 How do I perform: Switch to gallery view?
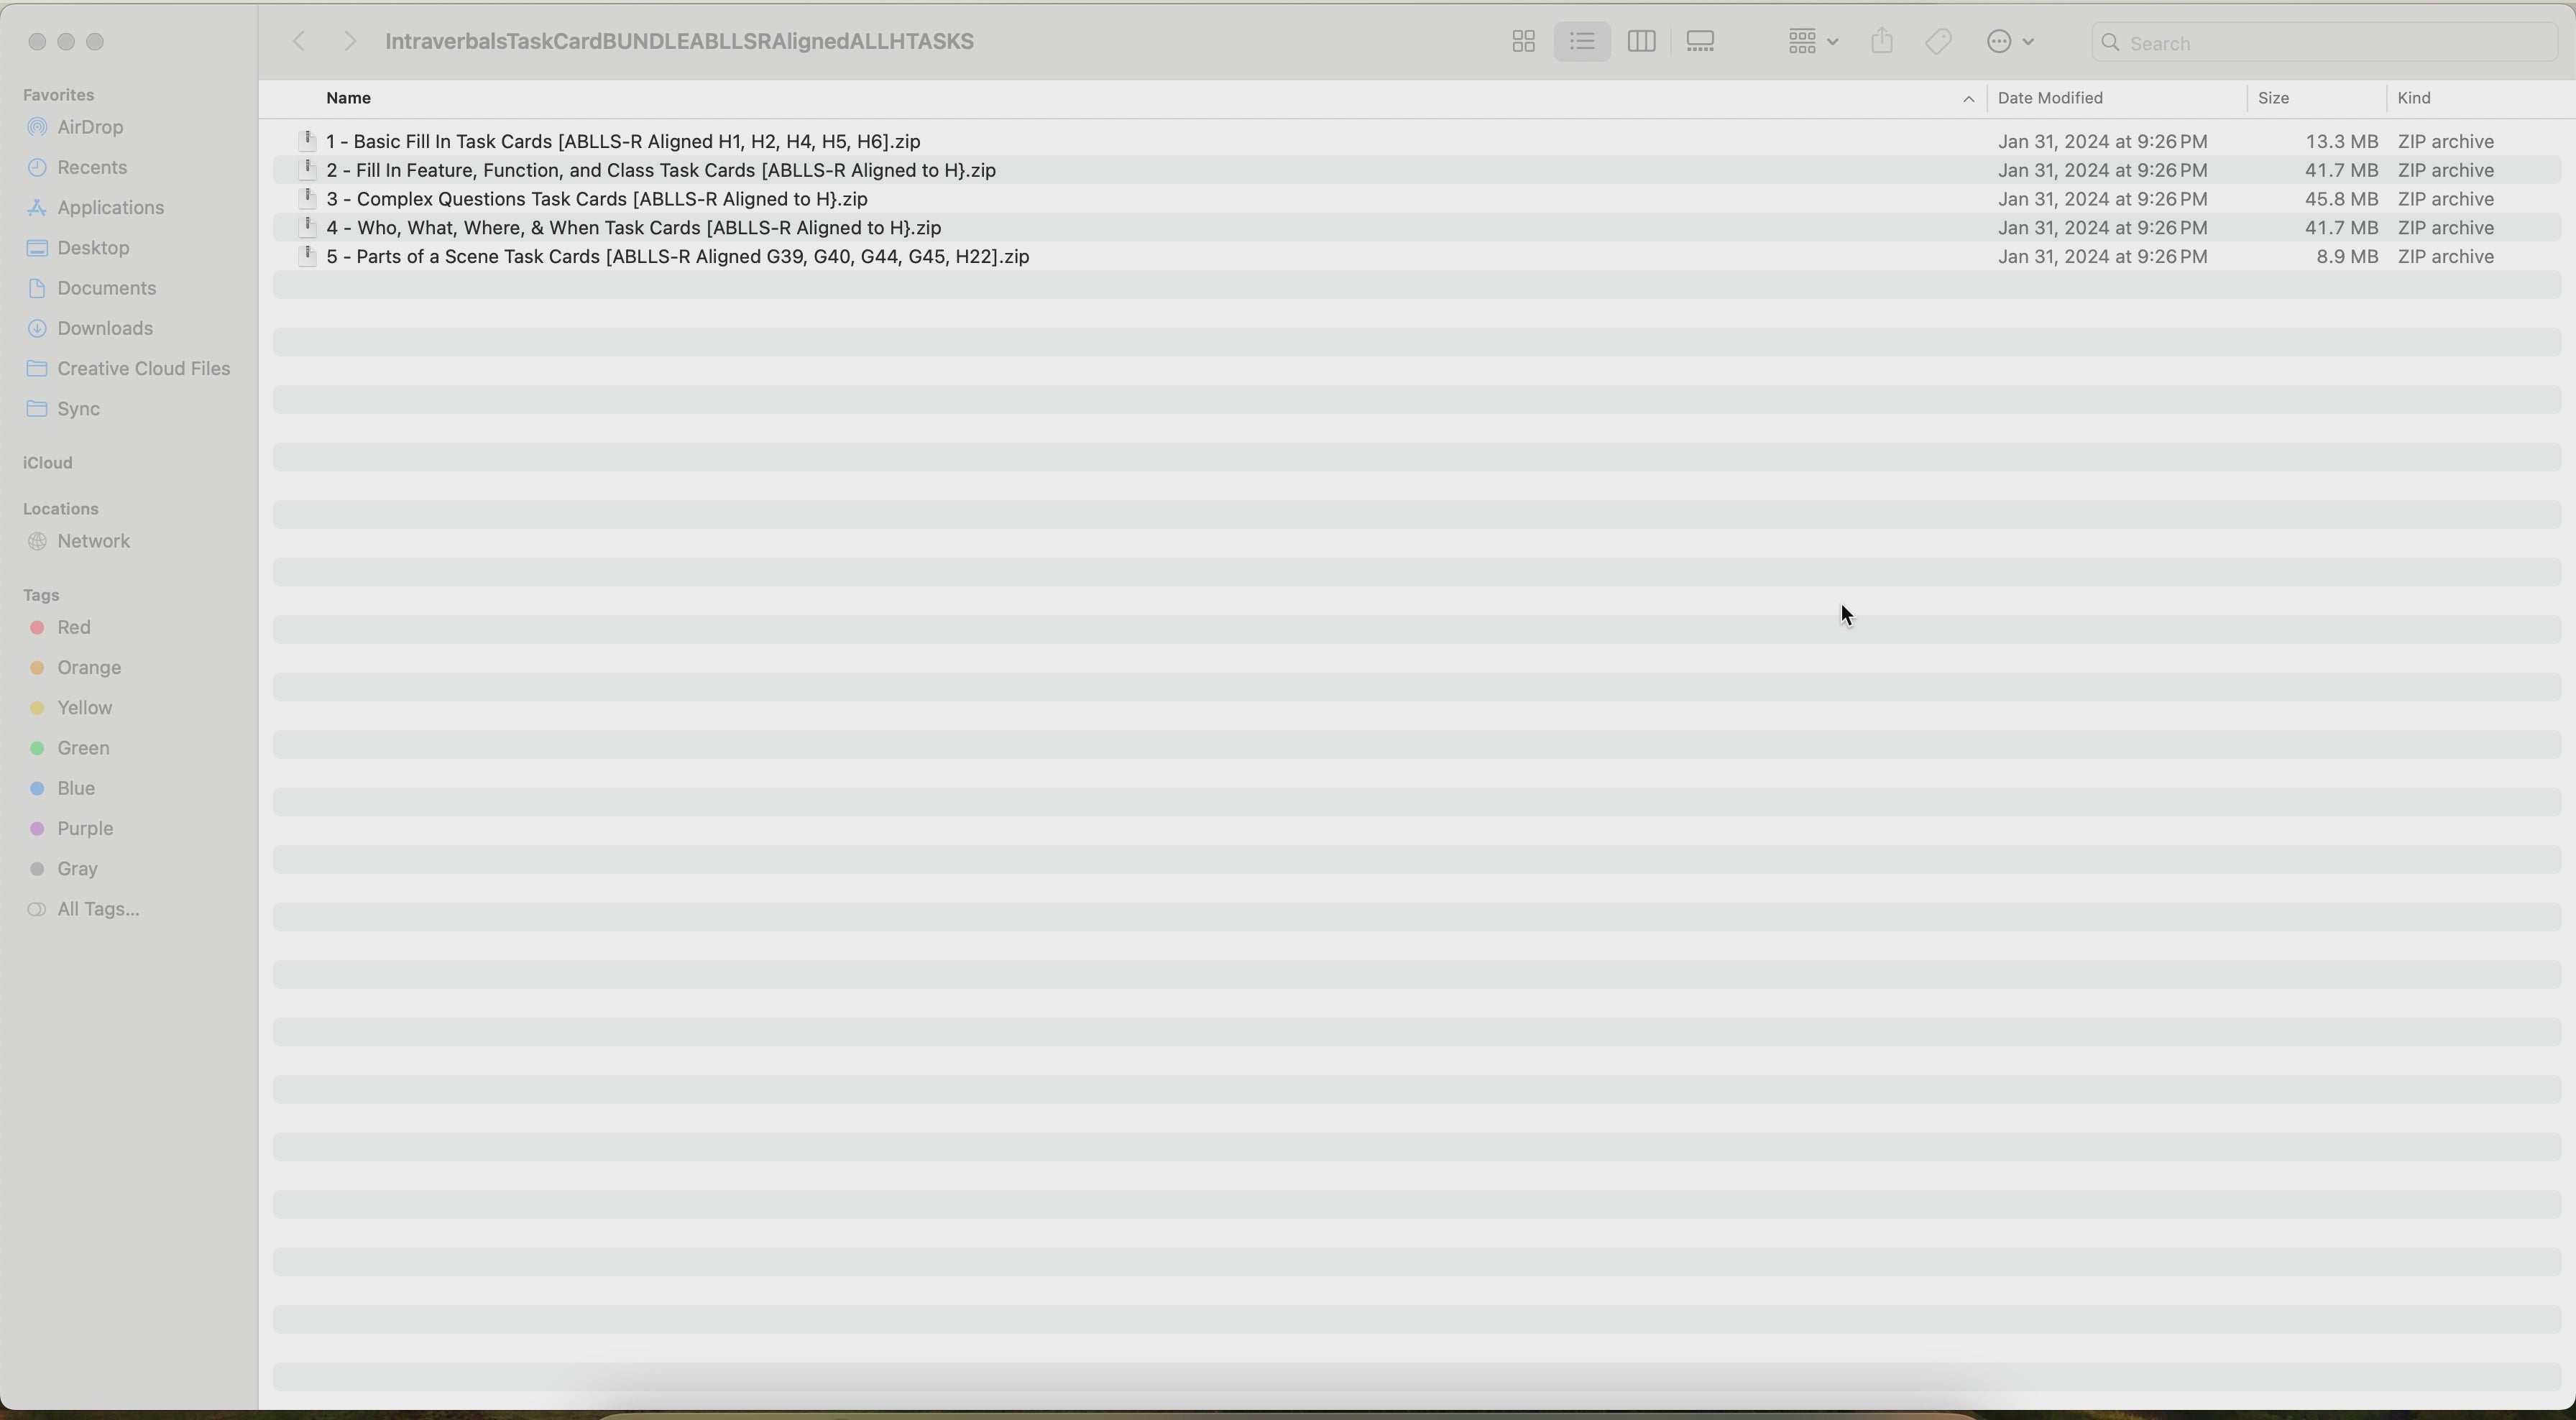tap(1700, 42)
